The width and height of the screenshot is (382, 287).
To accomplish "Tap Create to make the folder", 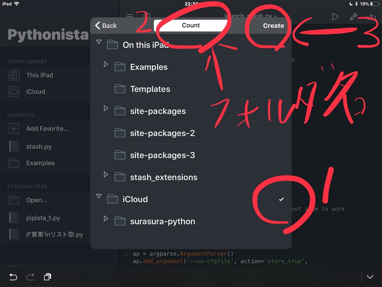I will [273, 26].
